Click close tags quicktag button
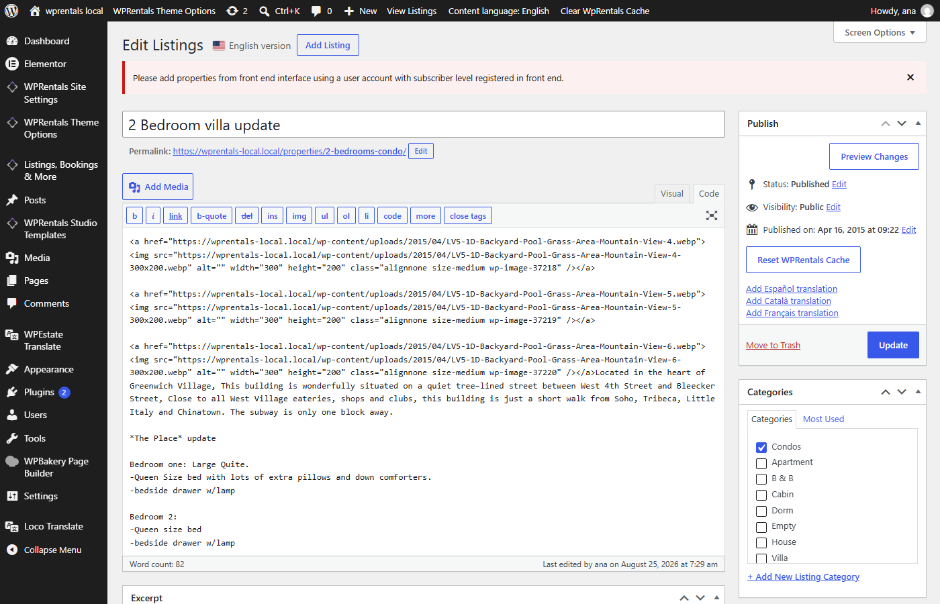The image size is (940, 604). click(x=468, y=215)
